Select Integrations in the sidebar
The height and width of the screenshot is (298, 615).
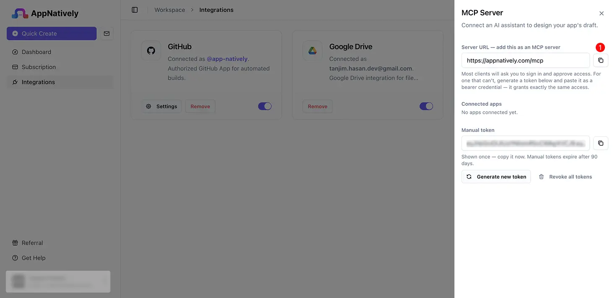(60, 82)
